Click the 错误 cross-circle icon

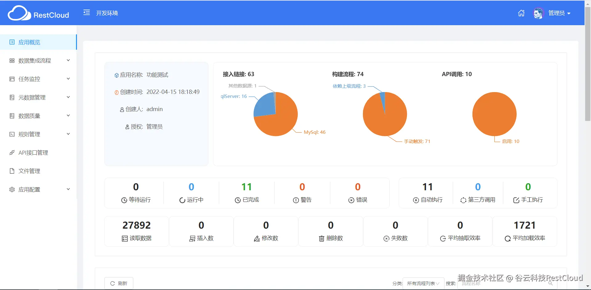(351, 200)
